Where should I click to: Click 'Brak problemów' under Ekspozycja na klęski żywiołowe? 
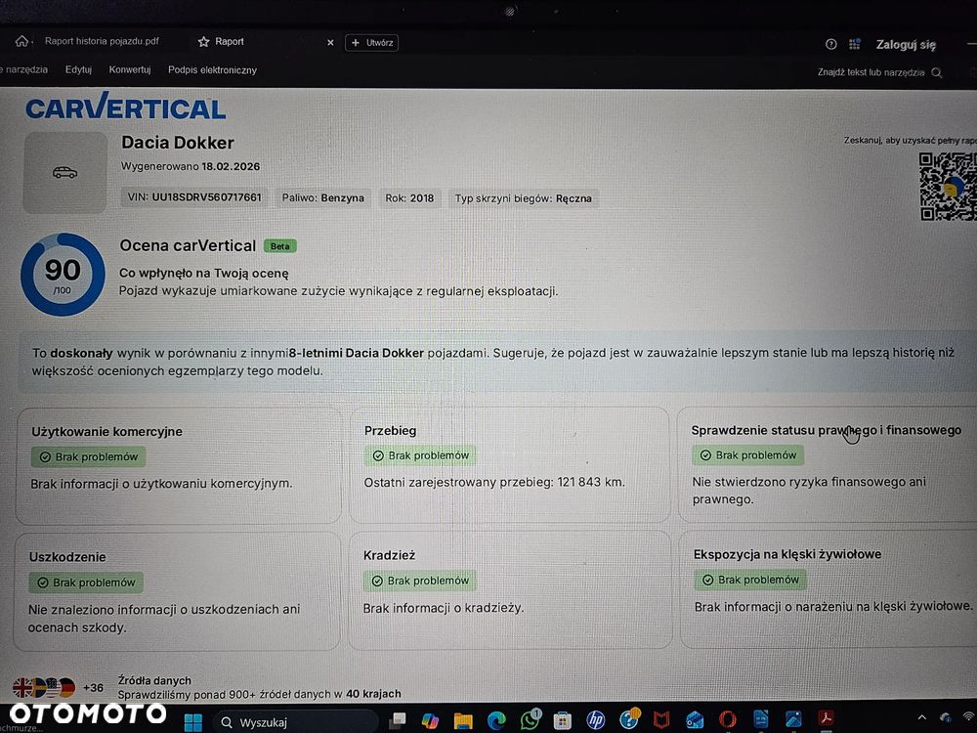pos(750,580)
